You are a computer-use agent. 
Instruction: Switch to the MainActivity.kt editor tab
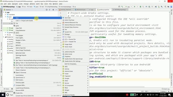[x=81, y=10]
